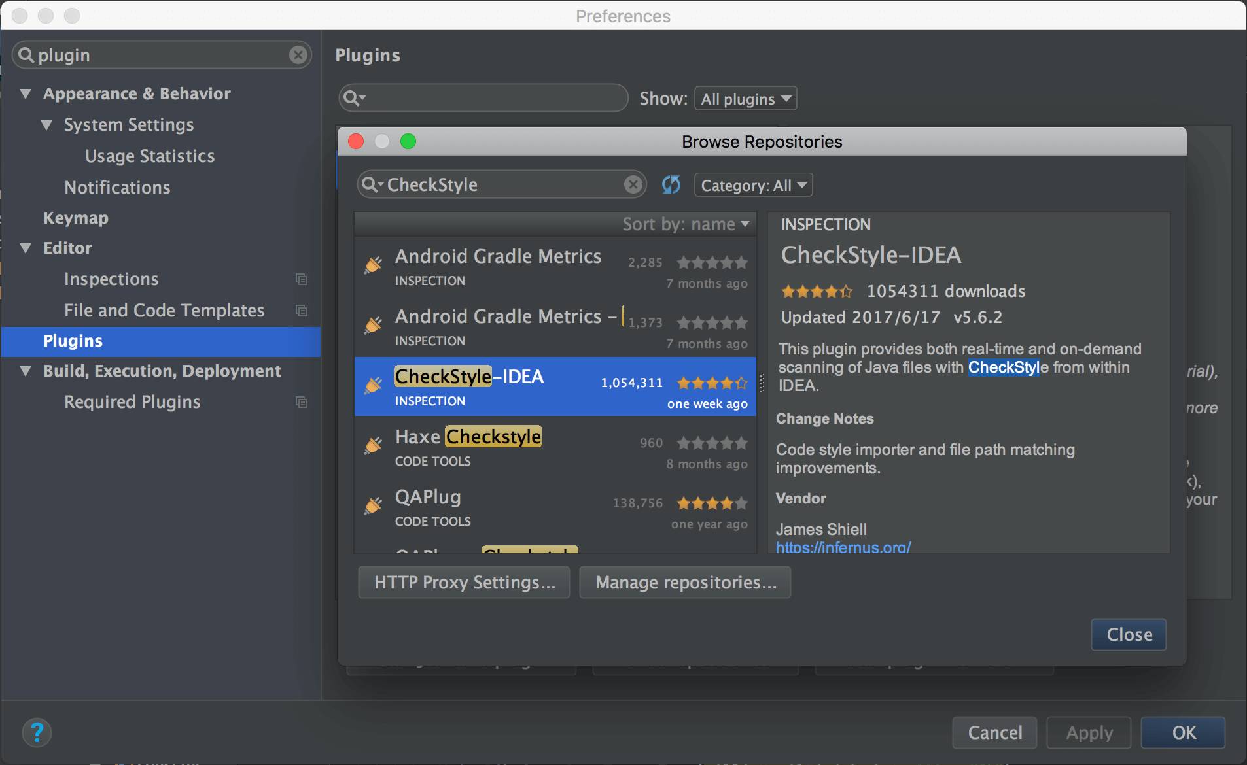Open the infernus.org vendor link
Screen dimensions: 1247x765
(843, 547)
